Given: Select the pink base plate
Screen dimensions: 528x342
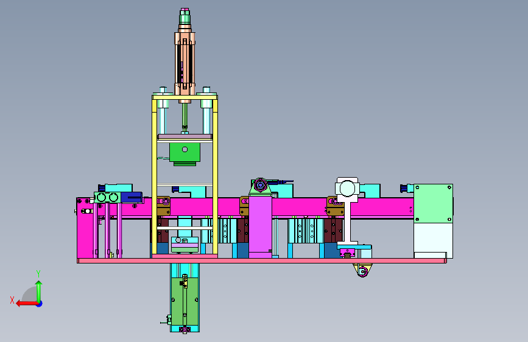Looking at the screenshot, I should coord(262,260).
